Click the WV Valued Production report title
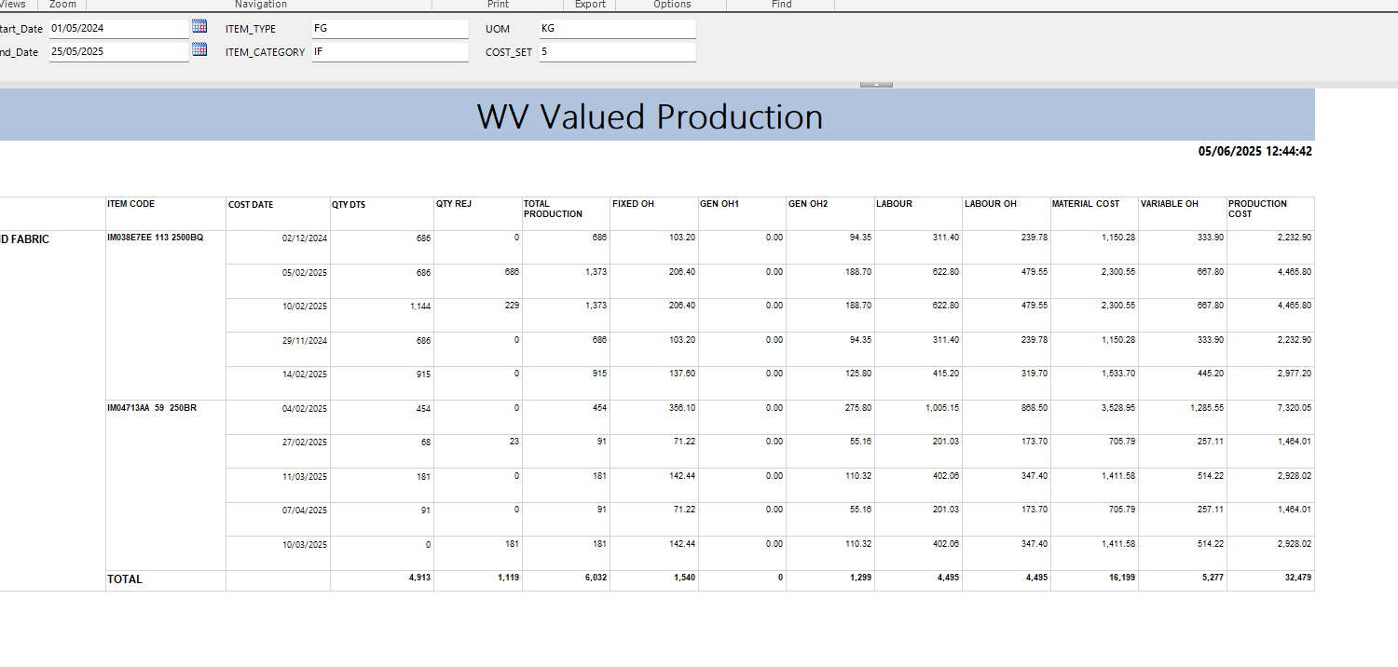This screenshot has height=667, width=1398. [x=650, y=116]
